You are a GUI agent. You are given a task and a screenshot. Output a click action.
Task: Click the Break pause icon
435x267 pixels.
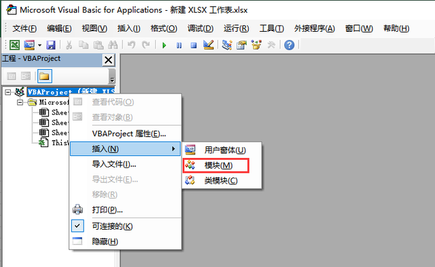point(179,45)
